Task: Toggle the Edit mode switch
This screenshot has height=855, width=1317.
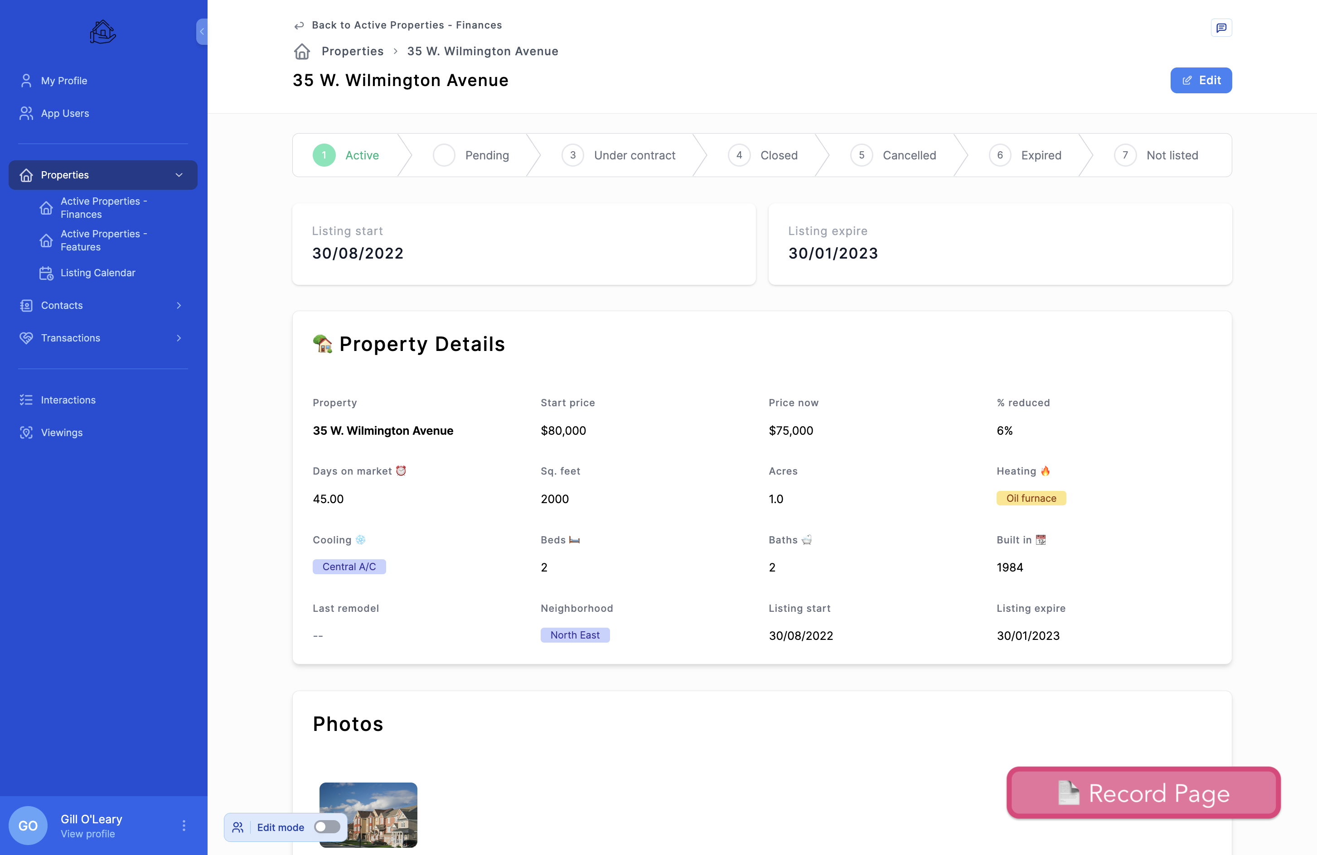Action: tap(326, 827)
